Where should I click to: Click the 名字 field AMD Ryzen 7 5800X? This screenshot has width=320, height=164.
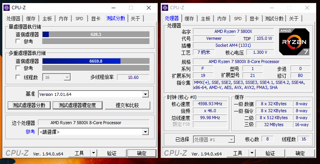point(234,31)
